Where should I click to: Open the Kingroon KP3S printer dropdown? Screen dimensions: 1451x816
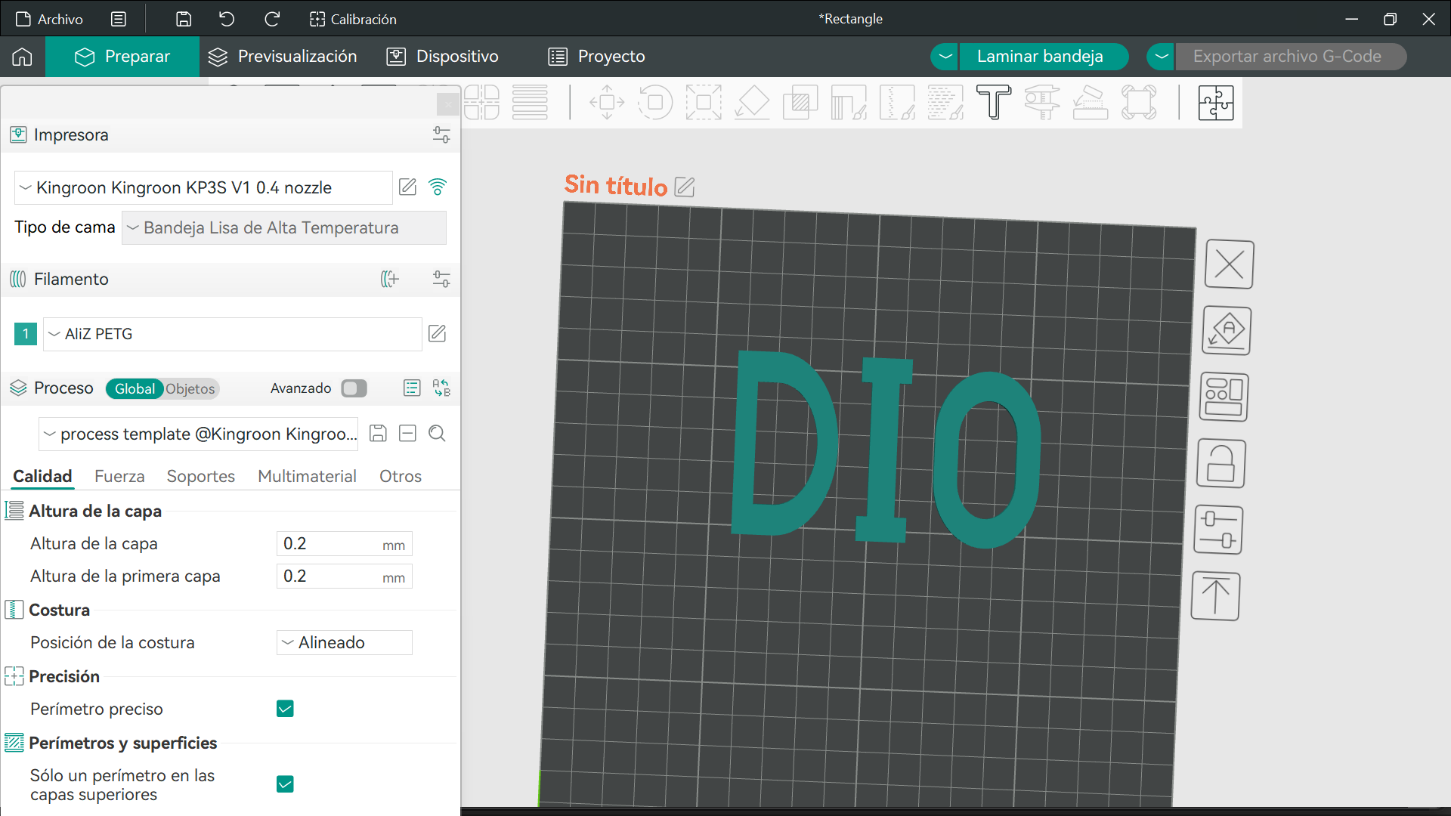coord(203,187)
